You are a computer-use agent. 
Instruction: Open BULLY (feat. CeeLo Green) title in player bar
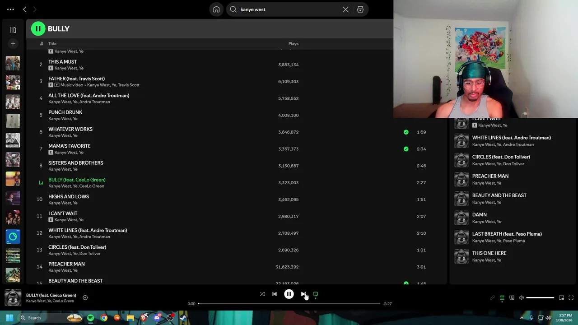tap(51, 295)
